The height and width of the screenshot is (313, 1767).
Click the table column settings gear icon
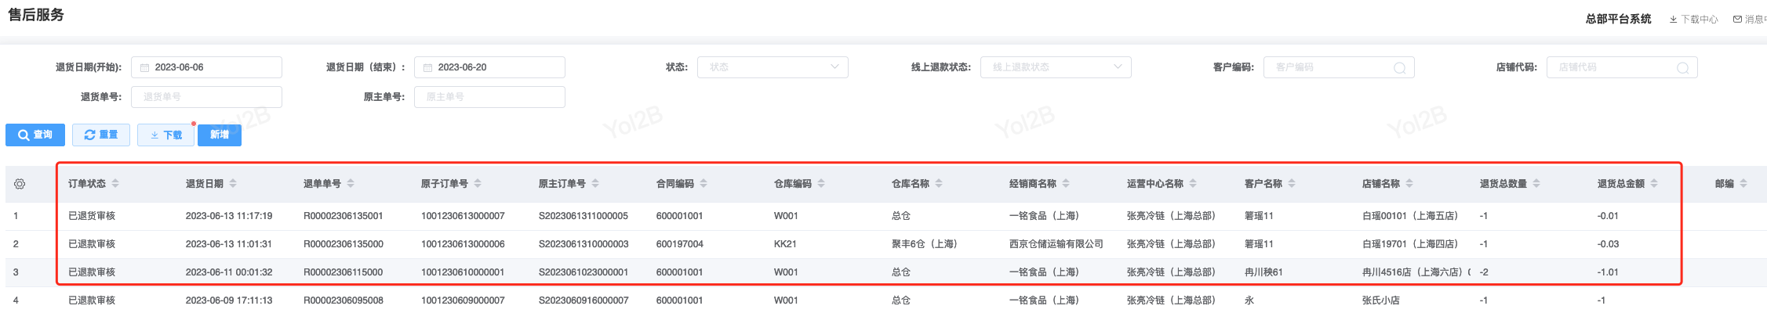(x=20, y=184)
